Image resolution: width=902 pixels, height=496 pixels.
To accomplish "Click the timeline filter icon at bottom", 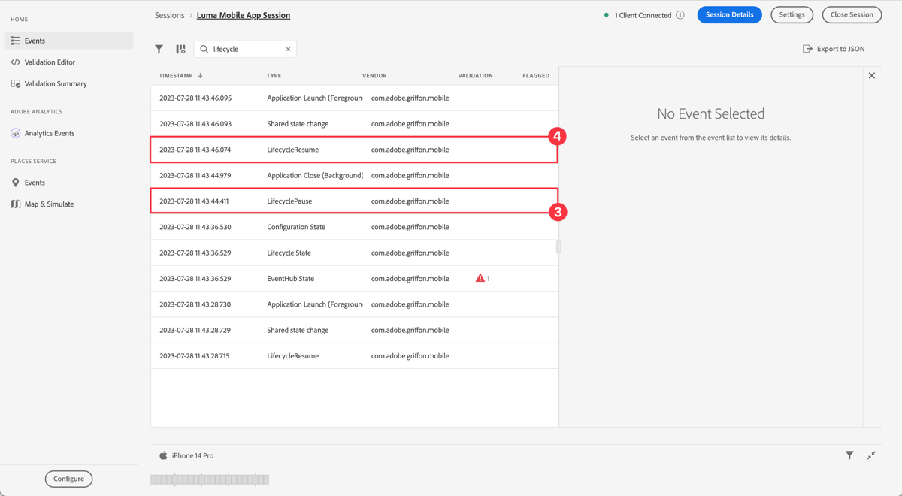I will coord(849,455).
